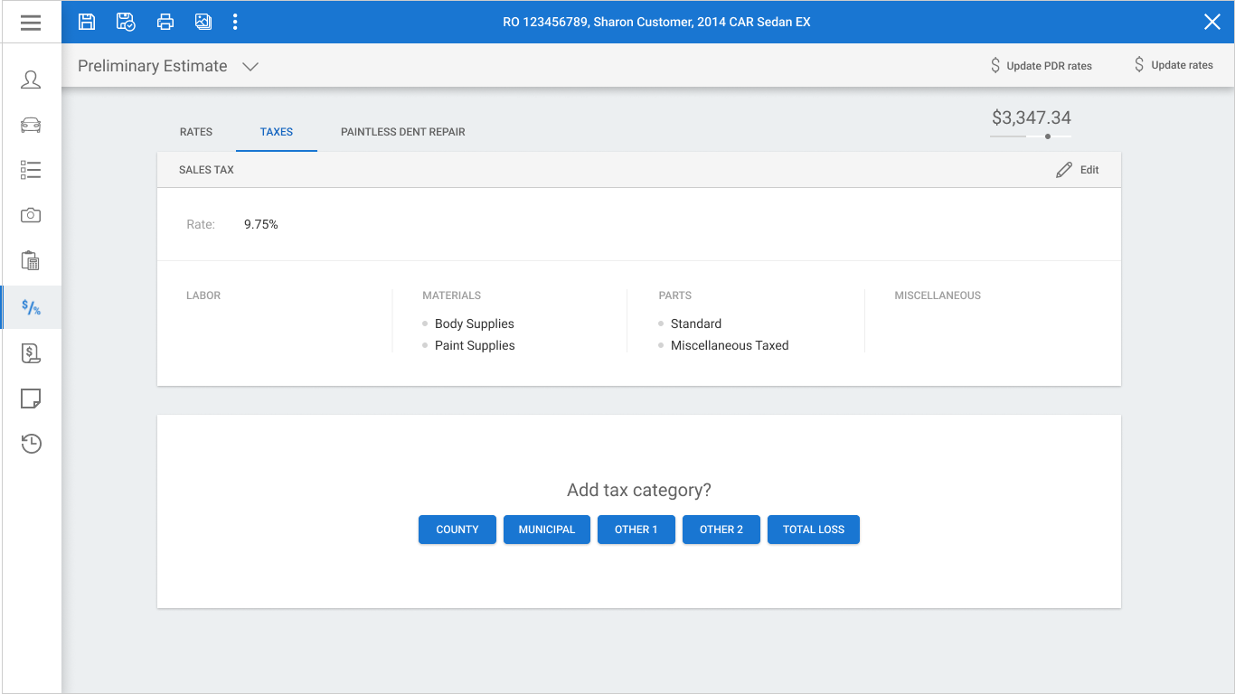Add the County tax category

tap(457, 530)
